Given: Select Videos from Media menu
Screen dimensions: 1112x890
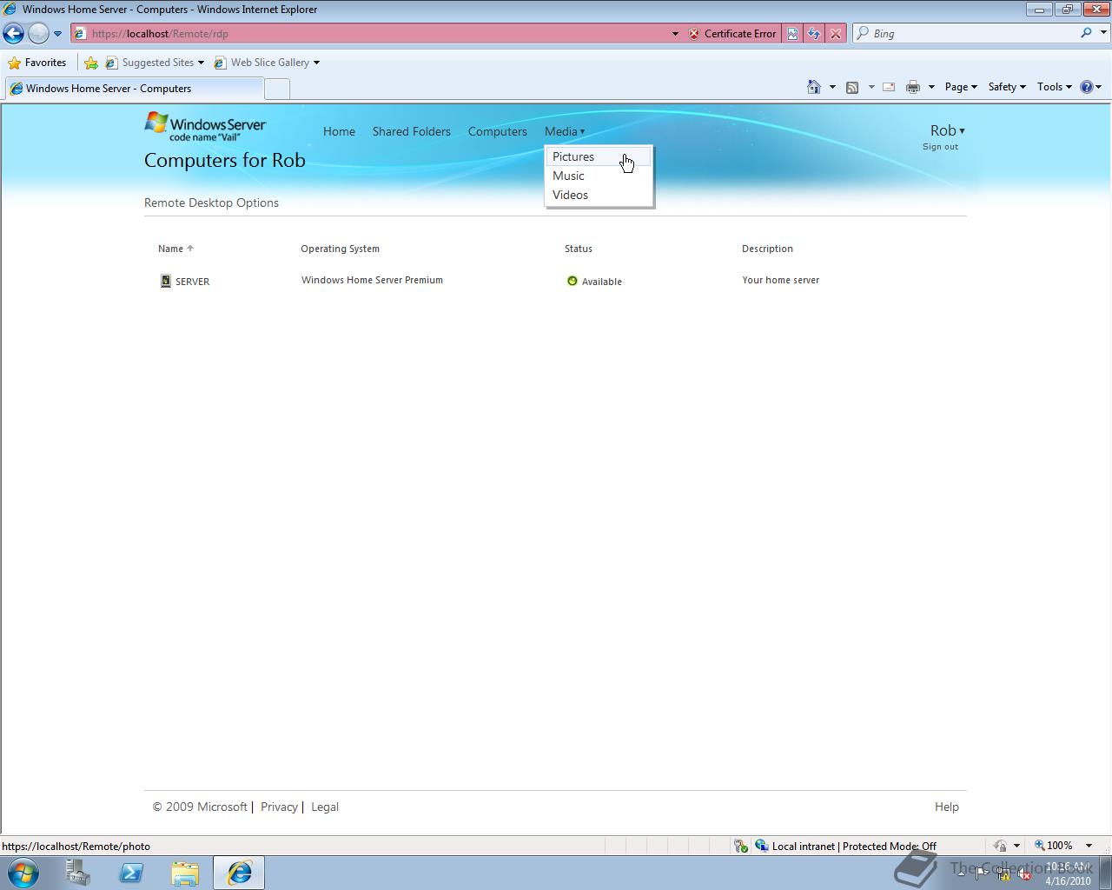Looking at the screenshot, I should point(599,195).
